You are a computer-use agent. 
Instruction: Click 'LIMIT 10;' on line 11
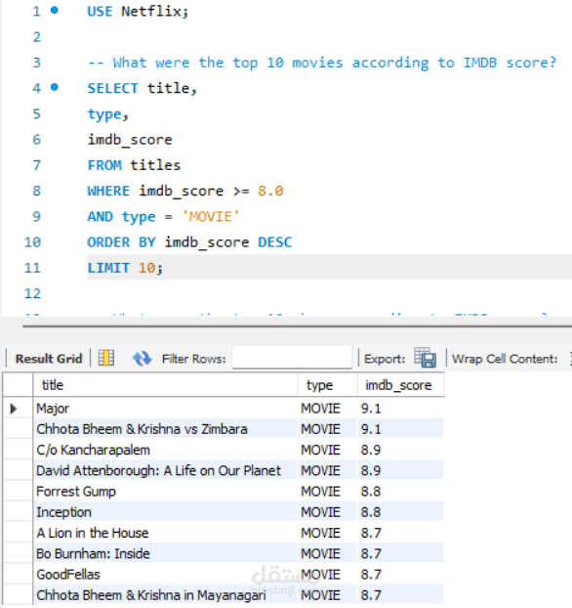[x=125, y=268]
